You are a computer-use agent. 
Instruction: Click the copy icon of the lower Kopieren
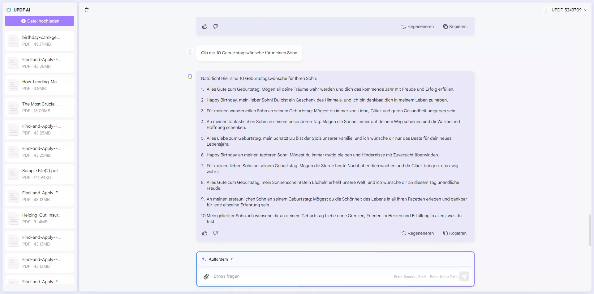445,233
